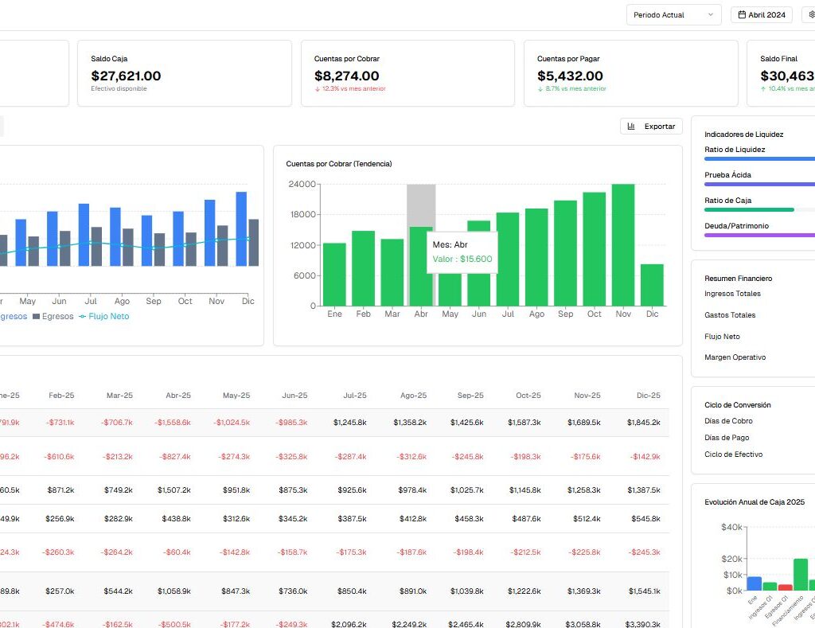The height and width of the screenshot is (628, 815).
Task: Click the Saldo Caja card amount $27,621.00
Action: (126, 76)
